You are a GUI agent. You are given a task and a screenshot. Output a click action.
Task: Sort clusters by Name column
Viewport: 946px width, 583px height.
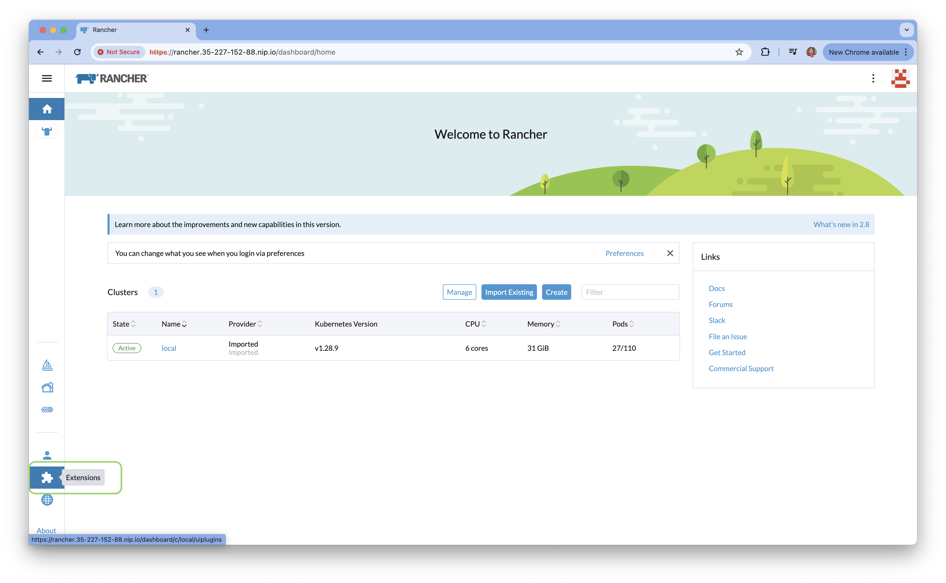coord(174,324)
